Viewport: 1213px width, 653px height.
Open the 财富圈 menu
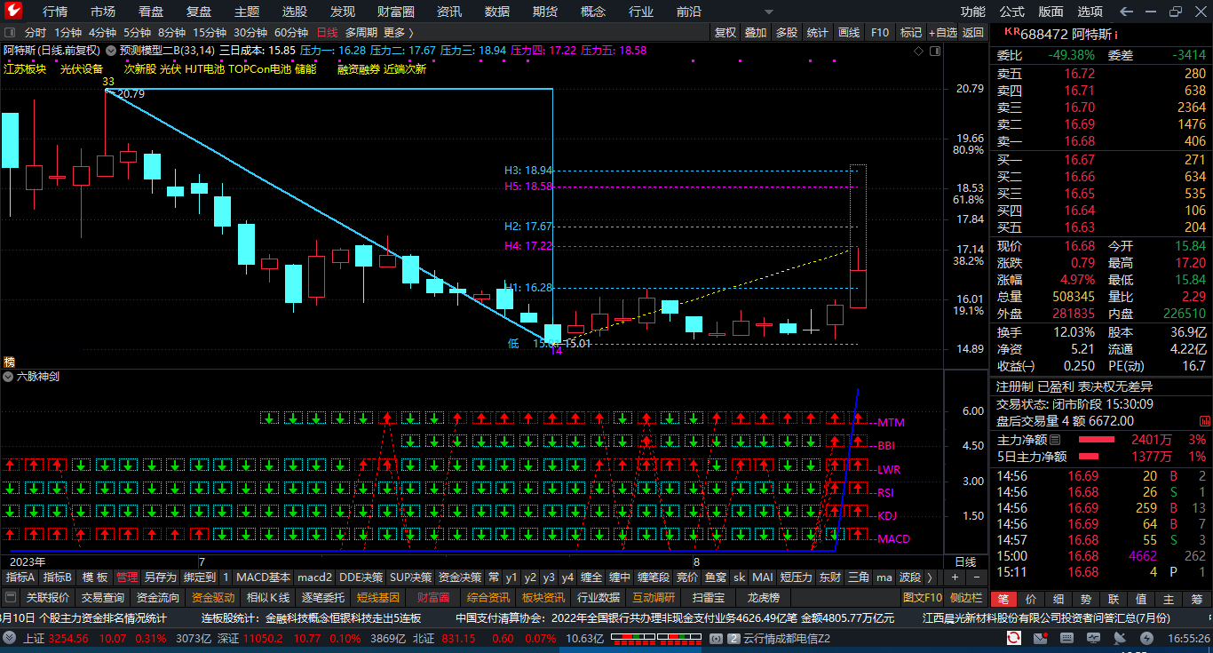click(x=396, y=12)
